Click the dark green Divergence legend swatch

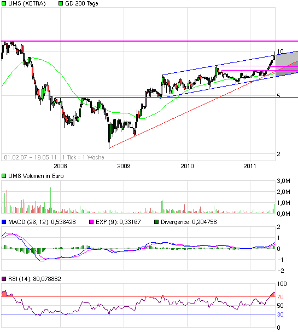(156, 222)
